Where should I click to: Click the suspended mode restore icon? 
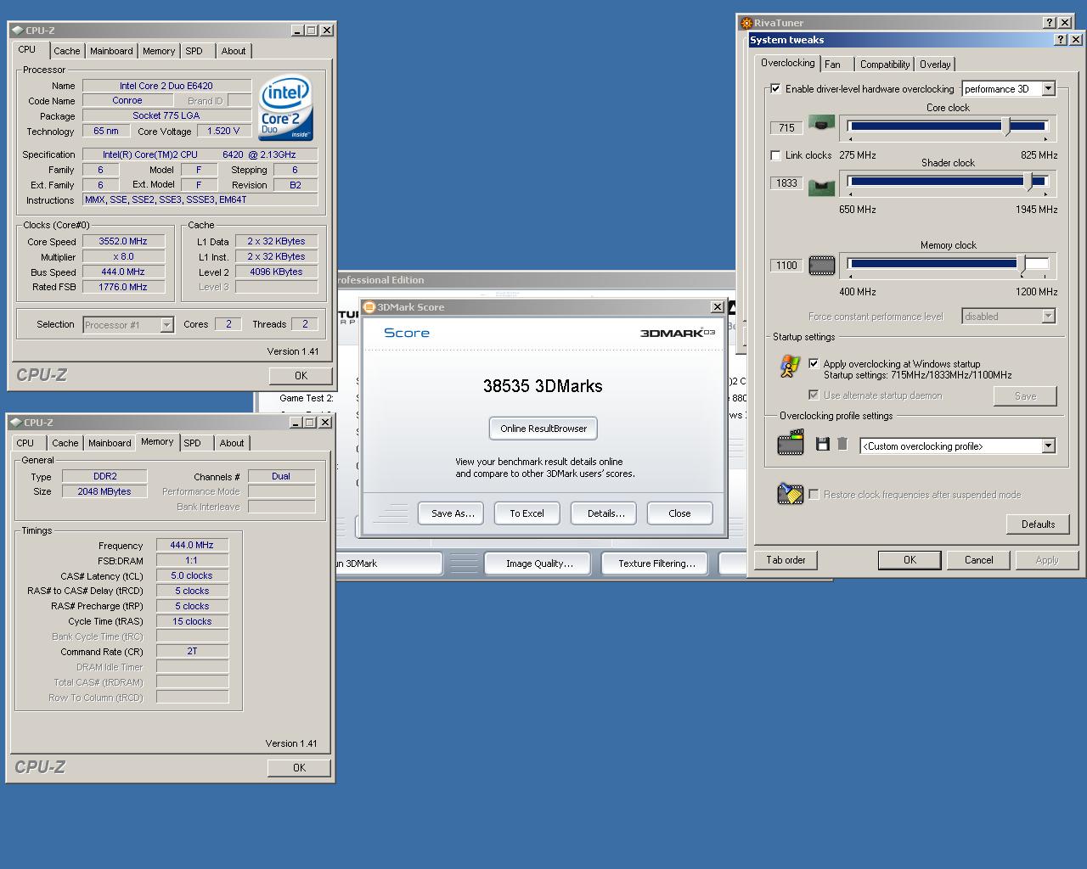point(791,494)
